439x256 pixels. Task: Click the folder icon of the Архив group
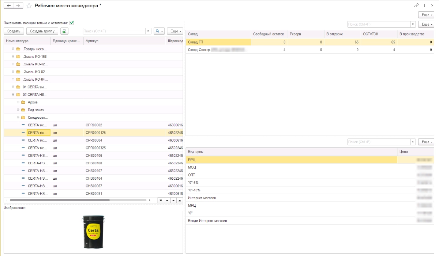click(x=23, y=102)
